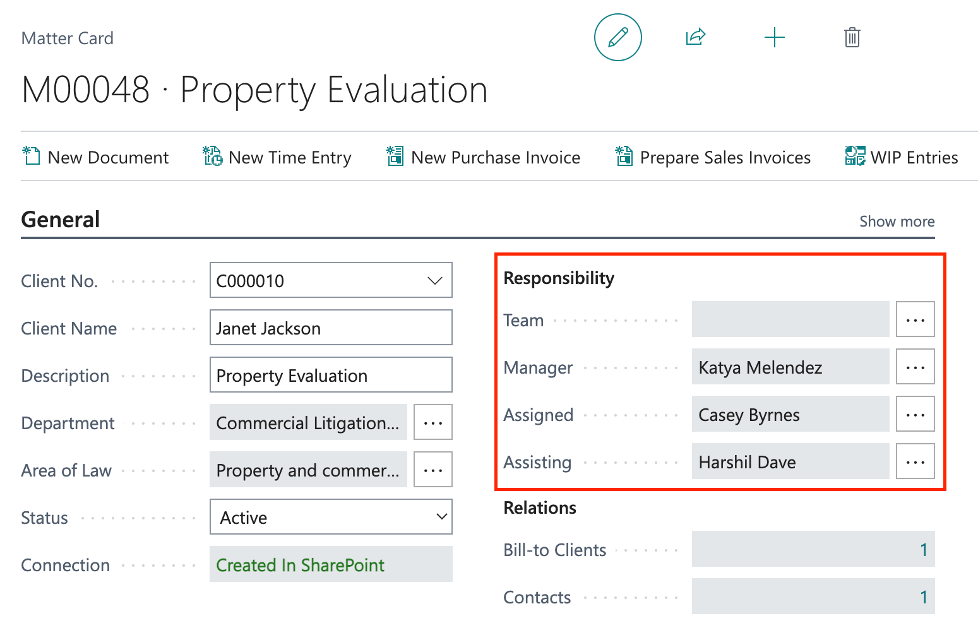
Task: Open New Time Entry action
Action: coord(290,157)
